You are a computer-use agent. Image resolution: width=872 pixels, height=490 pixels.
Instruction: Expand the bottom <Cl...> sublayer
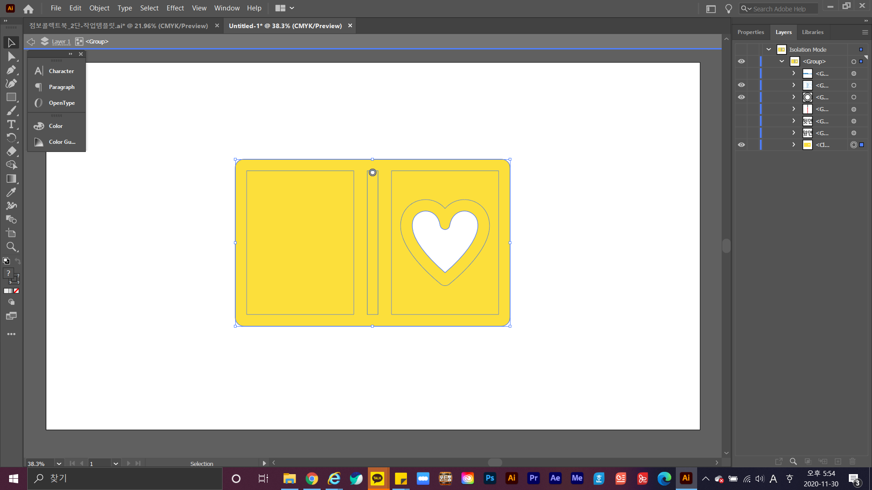(x=793, y=145)
